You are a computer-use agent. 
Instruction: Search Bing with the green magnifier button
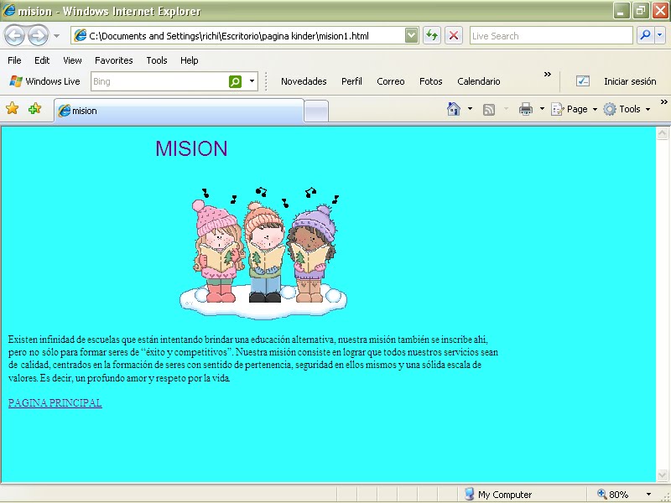click(x=235, y=81)
